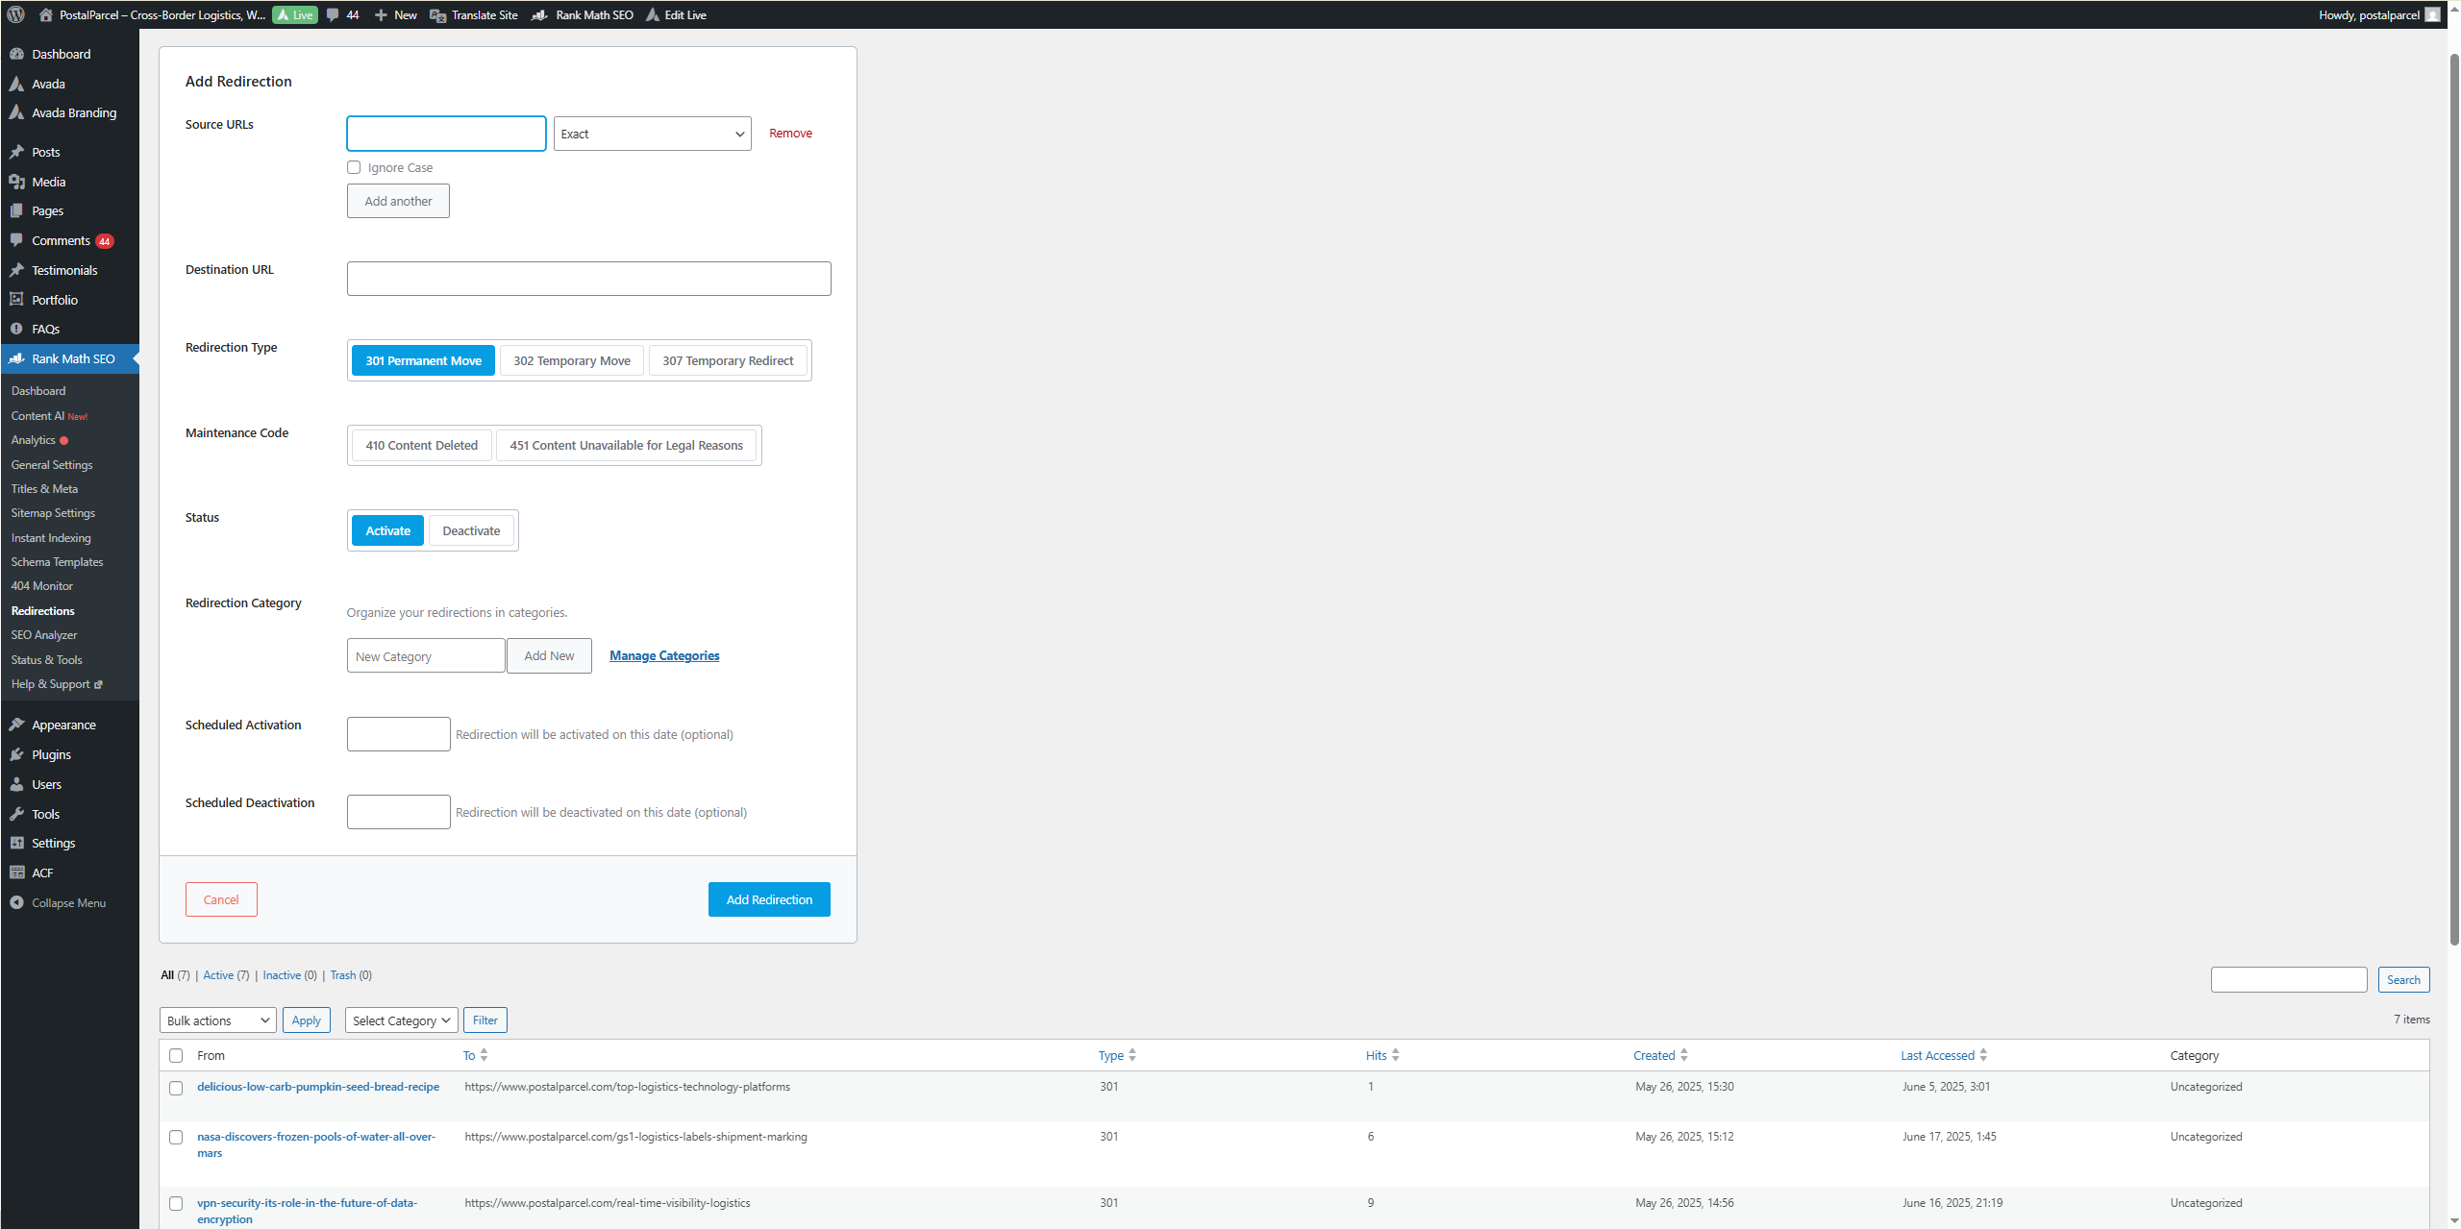Switch to the Active redirections filter

coord(218,974)
